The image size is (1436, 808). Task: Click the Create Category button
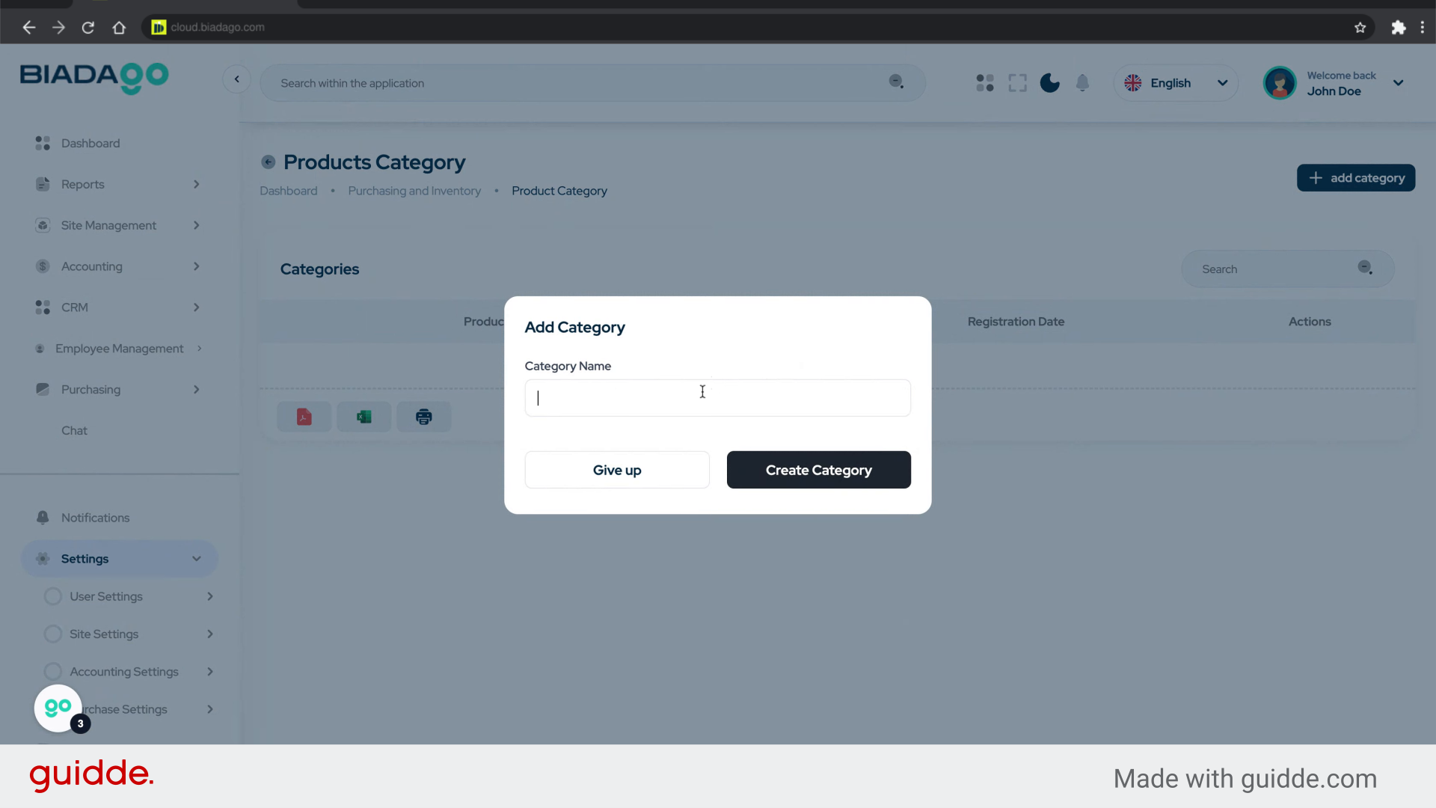pos(818,470)
